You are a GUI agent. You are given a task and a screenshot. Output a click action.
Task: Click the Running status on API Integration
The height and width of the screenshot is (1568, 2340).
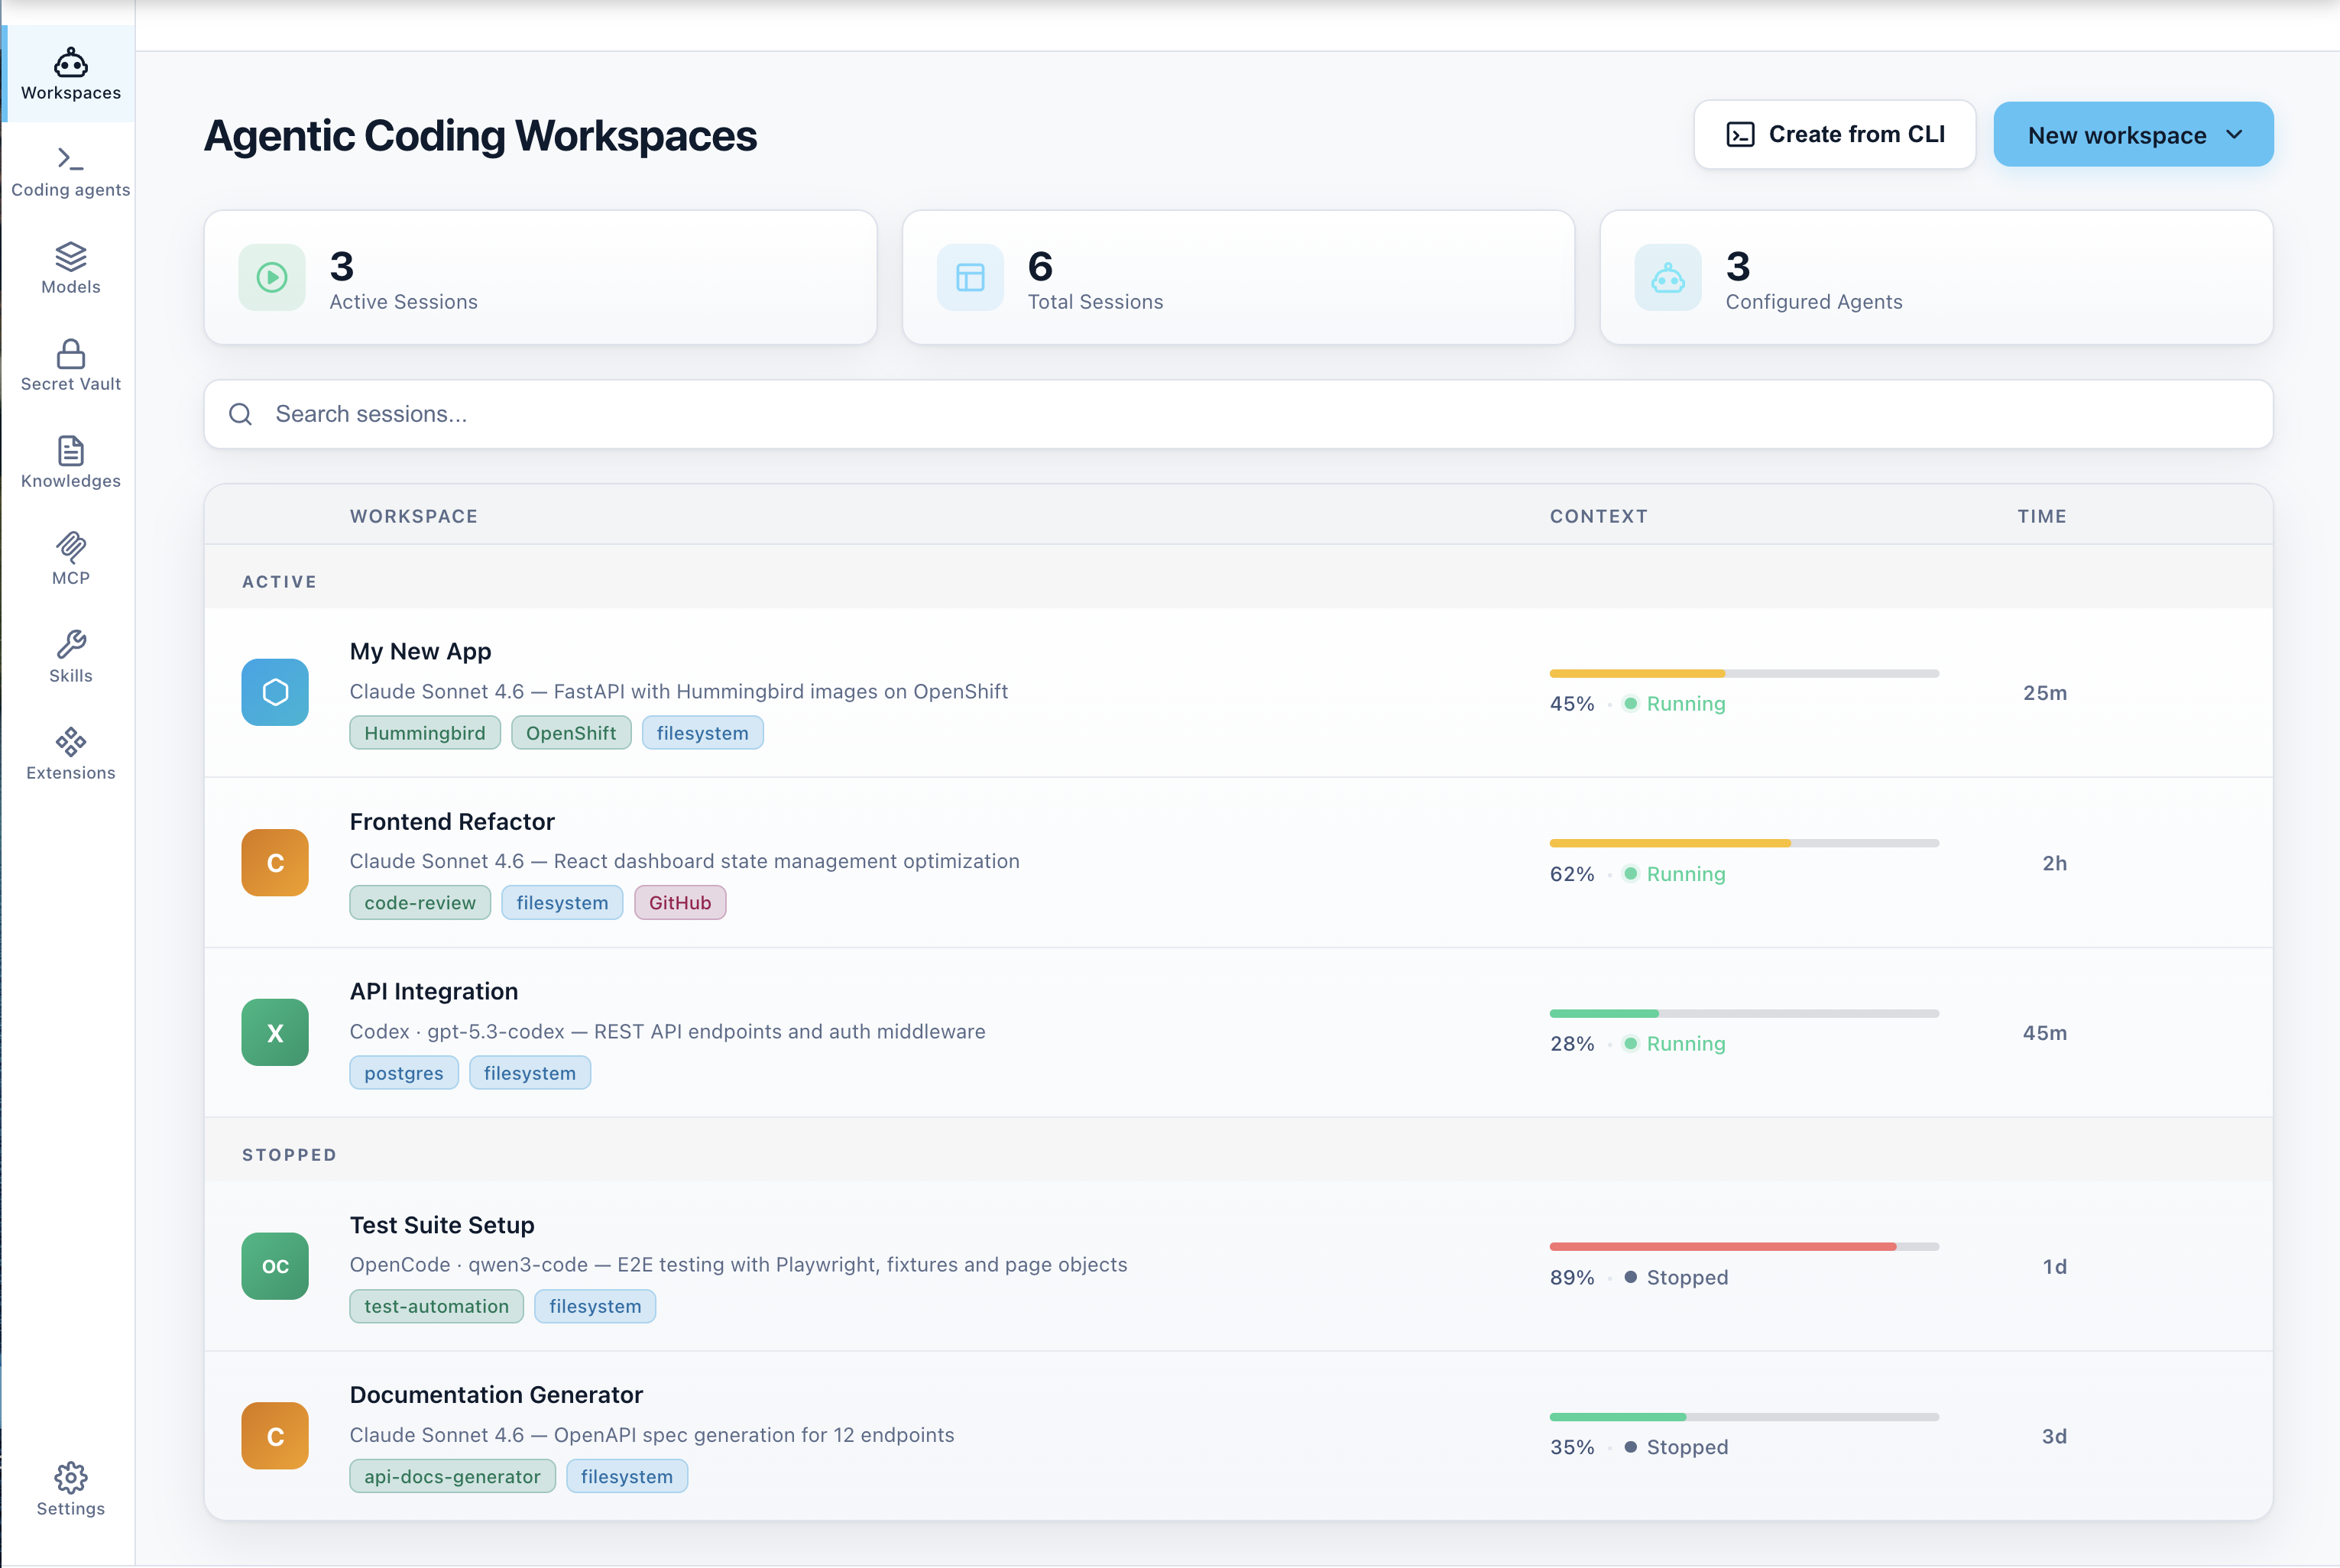pyautogui.click(x=1675, y=1044)
